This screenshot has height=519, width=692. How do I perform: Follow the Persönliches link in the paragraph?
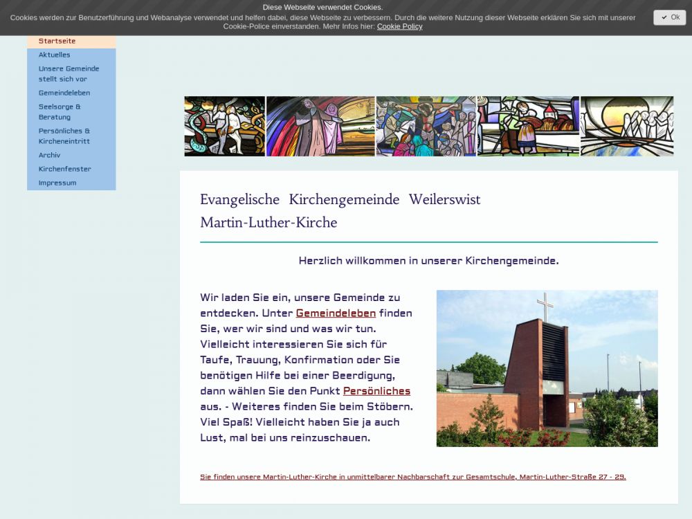tap(376, 391)
